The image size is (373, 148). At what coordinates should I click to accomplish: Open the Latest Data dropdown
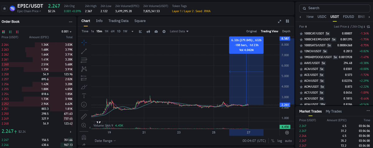click(x=179, y=31)
